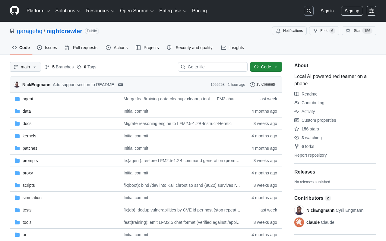Switch to the Issues tab

point(47,48)
